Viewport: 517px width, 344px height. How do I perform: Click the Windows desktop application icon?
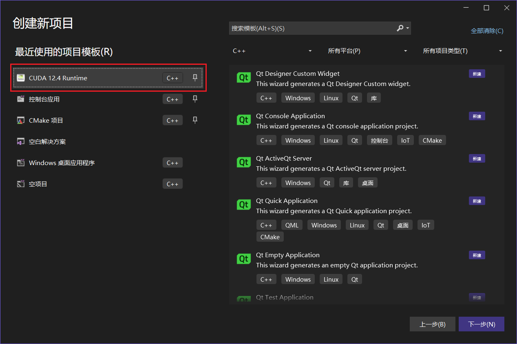(21, 163)
